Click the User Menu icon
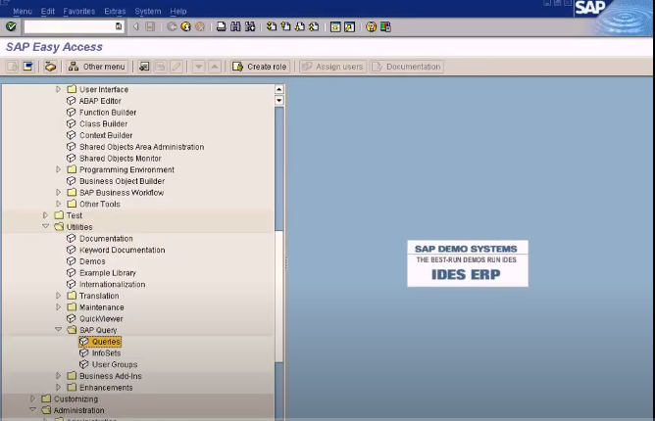655x421 pixels. (x=12, y=67)
